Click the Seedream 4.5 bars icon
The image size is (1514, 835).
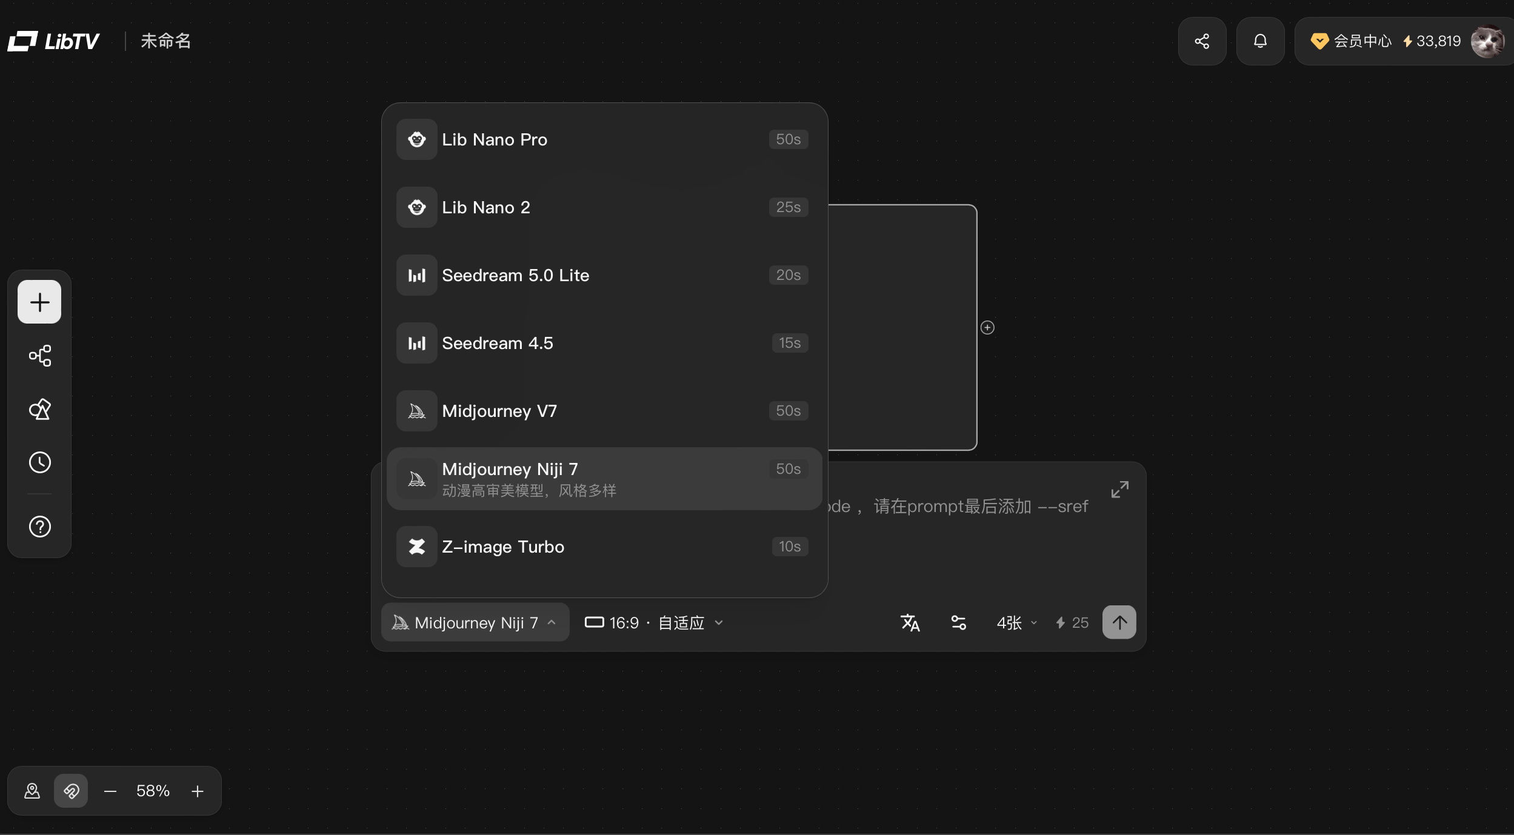416,343
